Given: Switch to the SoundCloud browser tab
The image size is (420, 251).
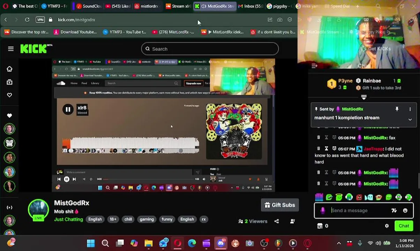Looking at the screenshot, I should 89,6.
